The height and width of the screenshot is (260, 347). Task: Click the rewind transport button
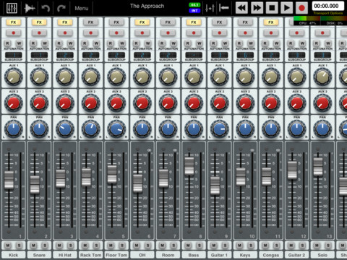click(x=241, y=8)
